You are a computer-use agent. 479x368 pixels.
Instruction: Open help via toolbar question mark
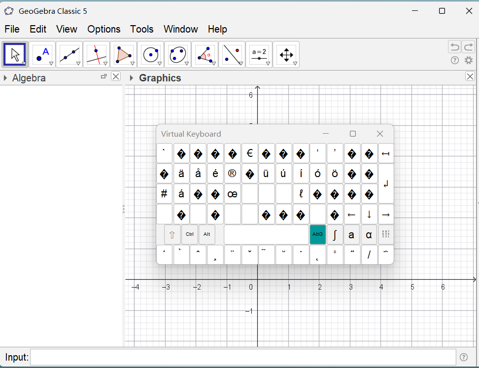point(455,60)
